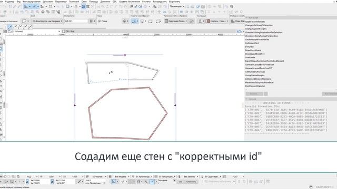Screen dimensions: 337x189
Task: Click the CreateMorphFromOBJFile script
Action: pyautogui.click(x=257, y=40)
